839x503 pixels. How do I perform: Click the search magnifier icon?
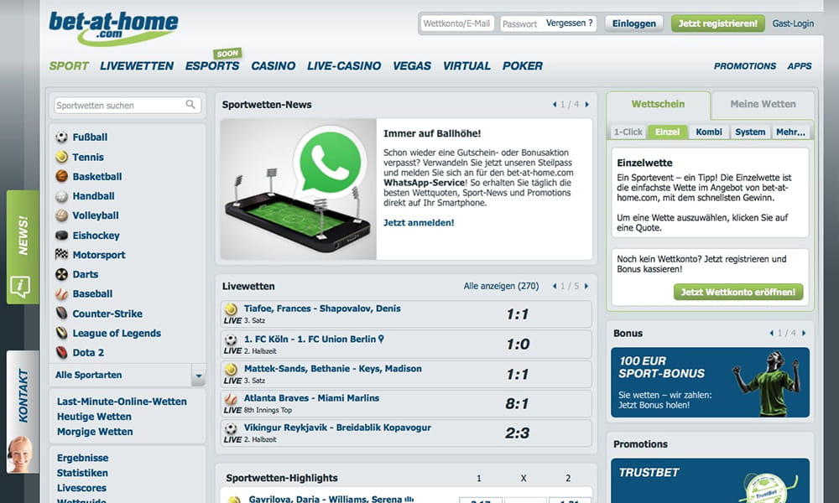tap(190, 105)
